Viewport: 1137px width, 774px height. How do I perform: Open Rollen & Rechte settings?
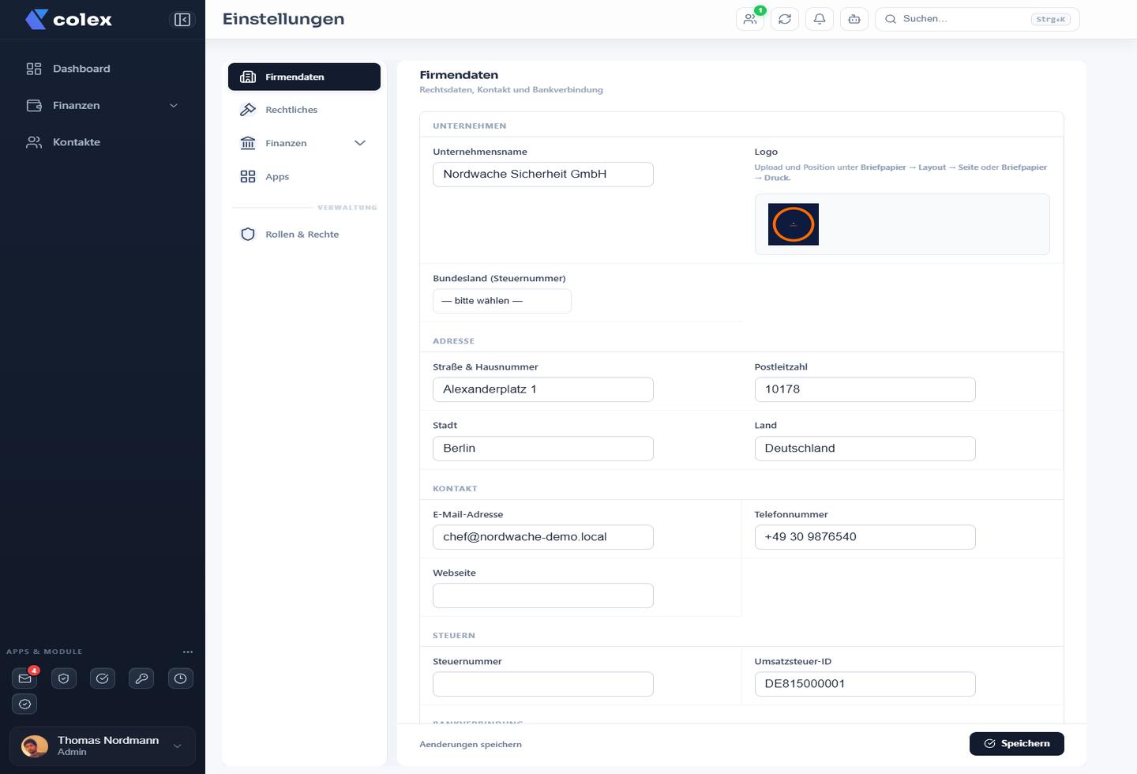304,235
